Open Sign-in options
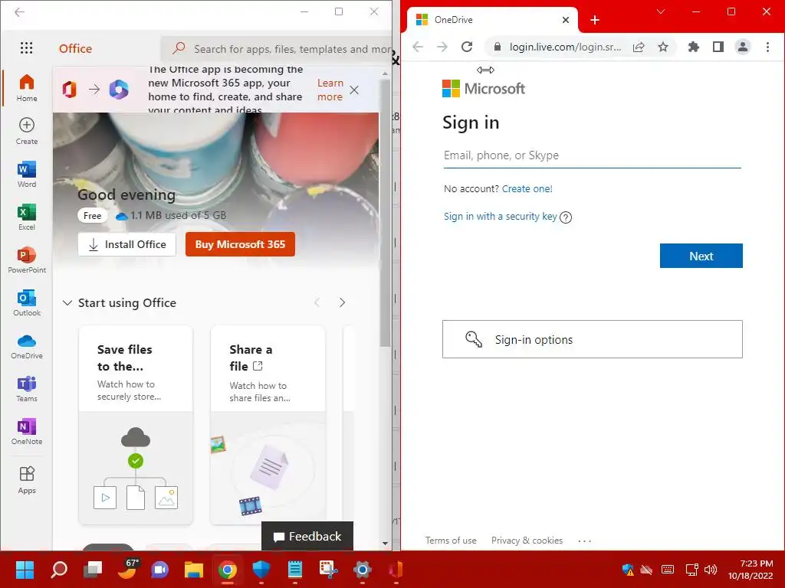This screenshot has height=588, width=785. pyautogui.click(x=593, y=339)
